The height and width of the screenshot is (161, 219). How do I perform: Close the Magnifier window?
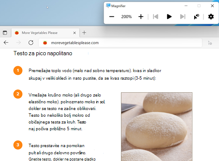click(x=212, y=6)
